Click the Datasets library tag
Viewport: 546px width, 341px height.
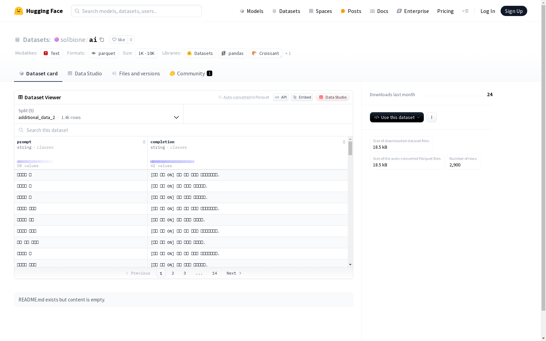[200, 53]
